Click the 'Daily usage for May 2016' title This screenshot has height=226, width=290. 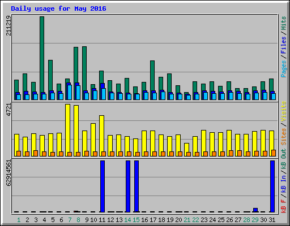[58, 8]
